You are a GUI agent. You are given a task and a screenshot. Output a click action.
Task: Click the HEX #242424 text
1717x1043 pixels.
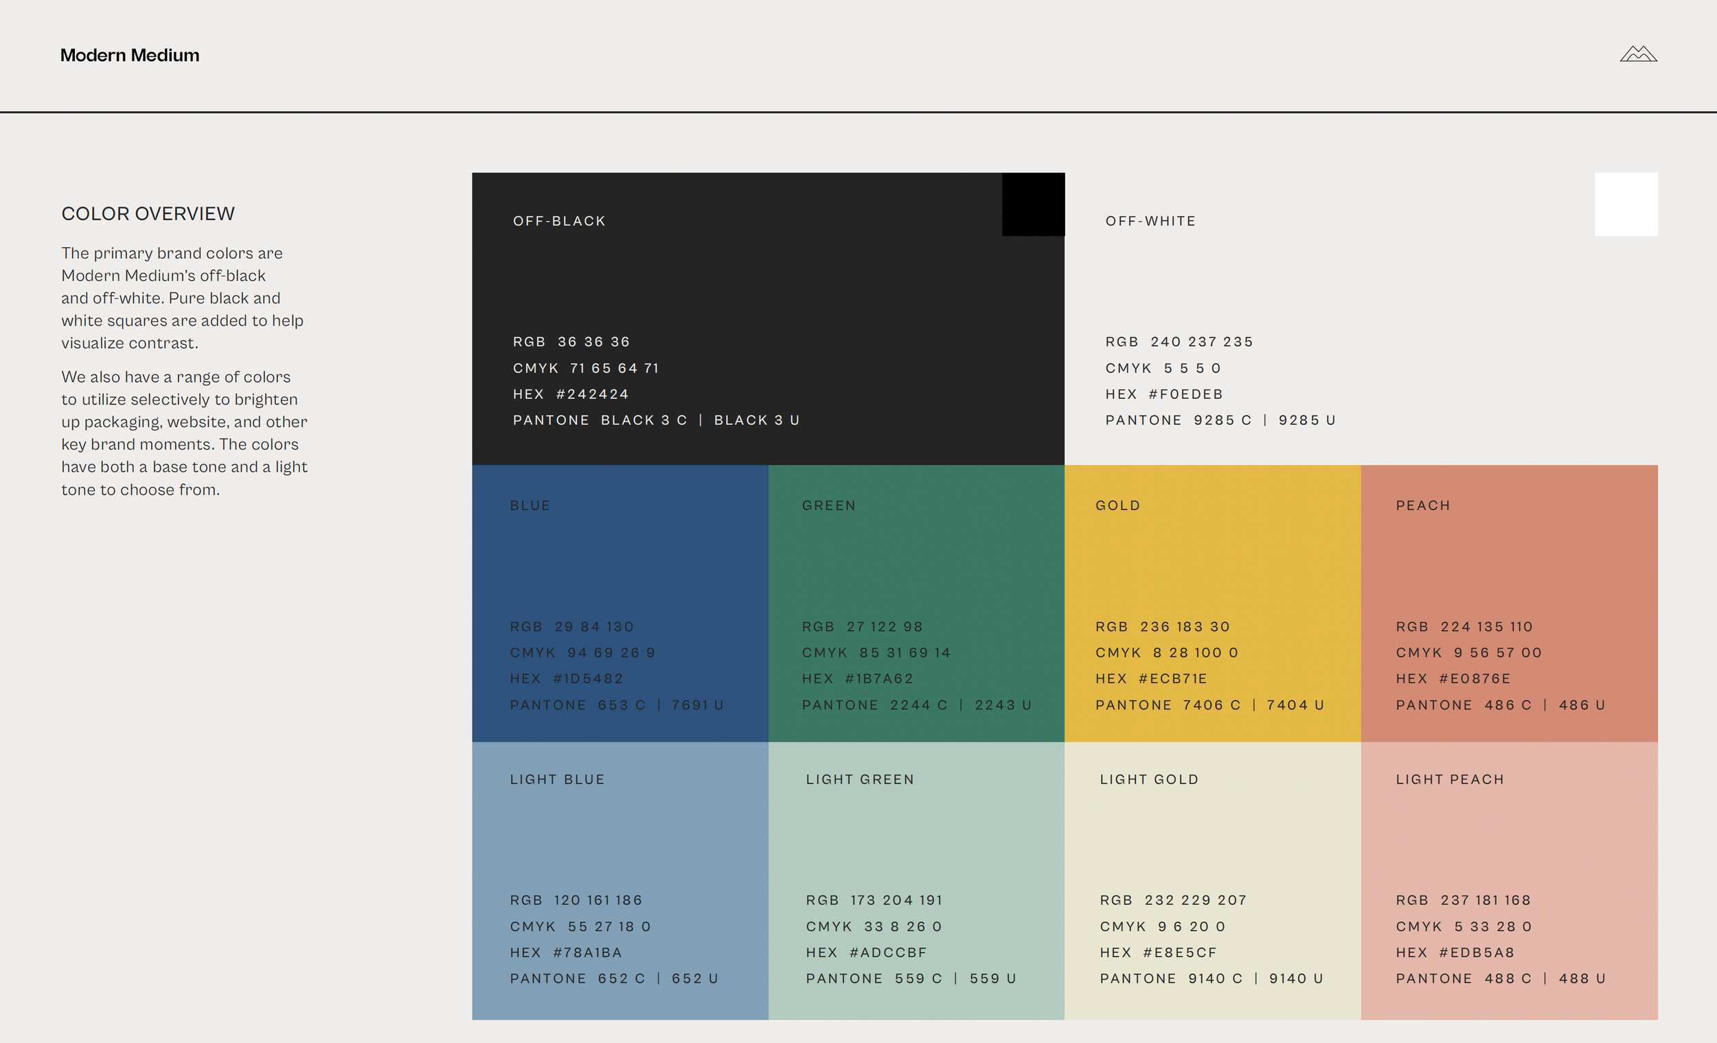(x=571, y=394)
